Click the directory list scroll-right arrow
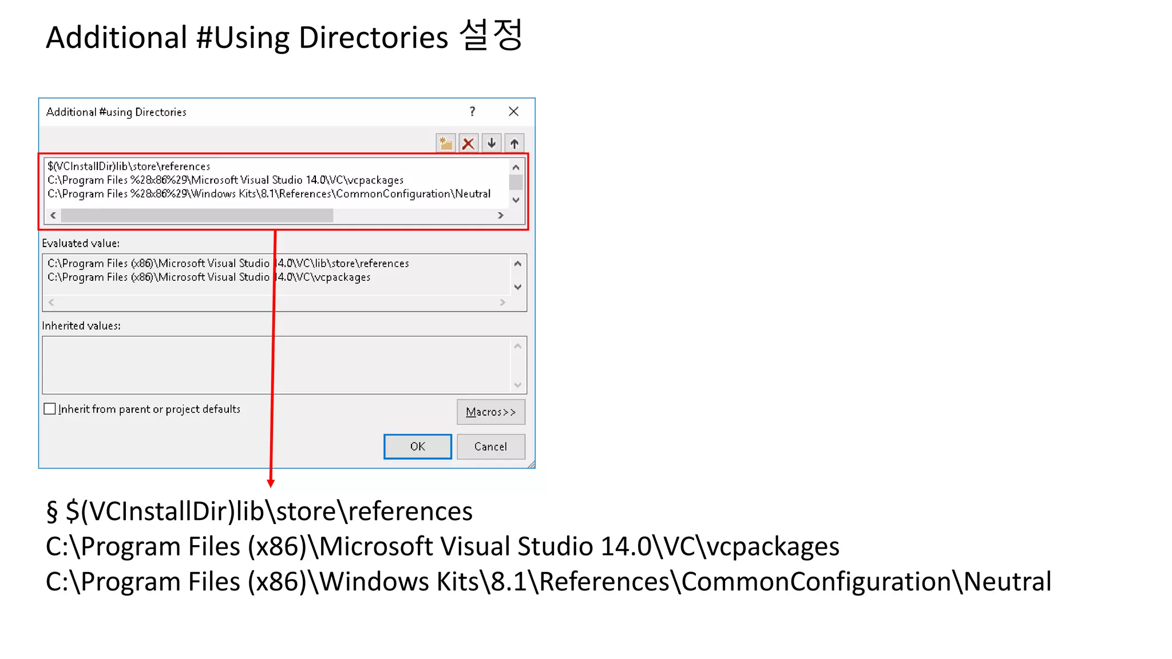The height and width of the screenshot is (659, 1172). click(x=501, y=216)
